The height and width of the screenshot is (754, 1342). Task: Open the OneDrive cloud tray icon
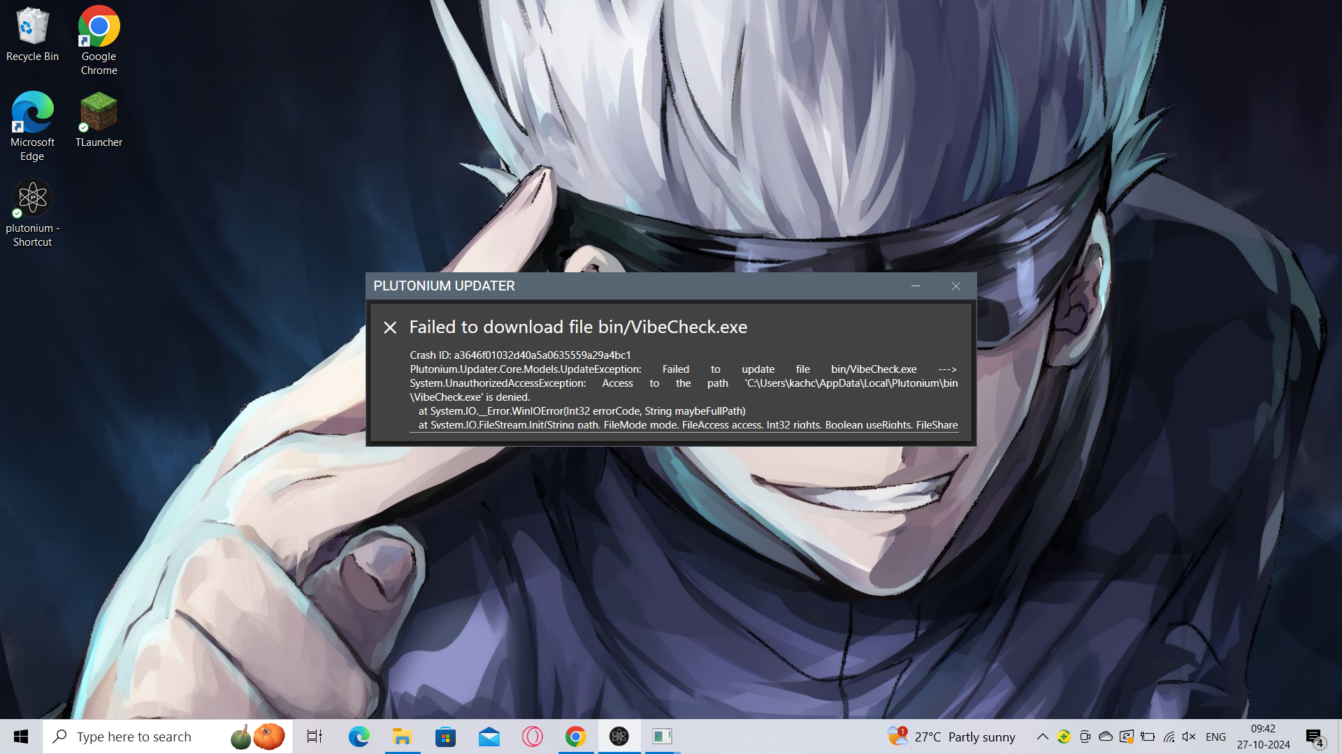(x=1106, y=737)
